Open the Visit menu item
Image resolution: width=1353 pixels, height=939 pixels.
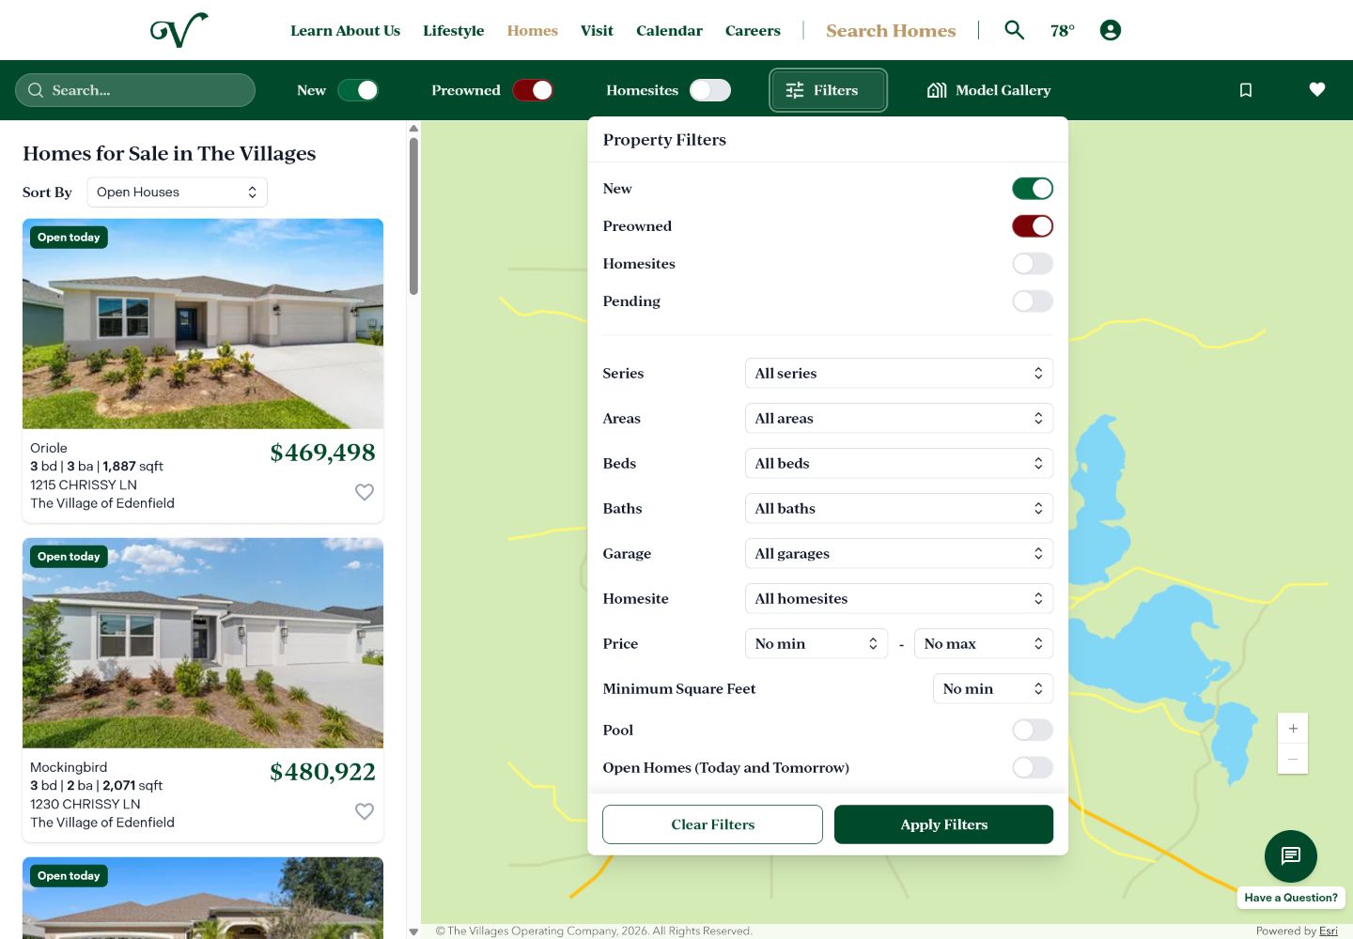pyautogui.click(x=597, y=31)
